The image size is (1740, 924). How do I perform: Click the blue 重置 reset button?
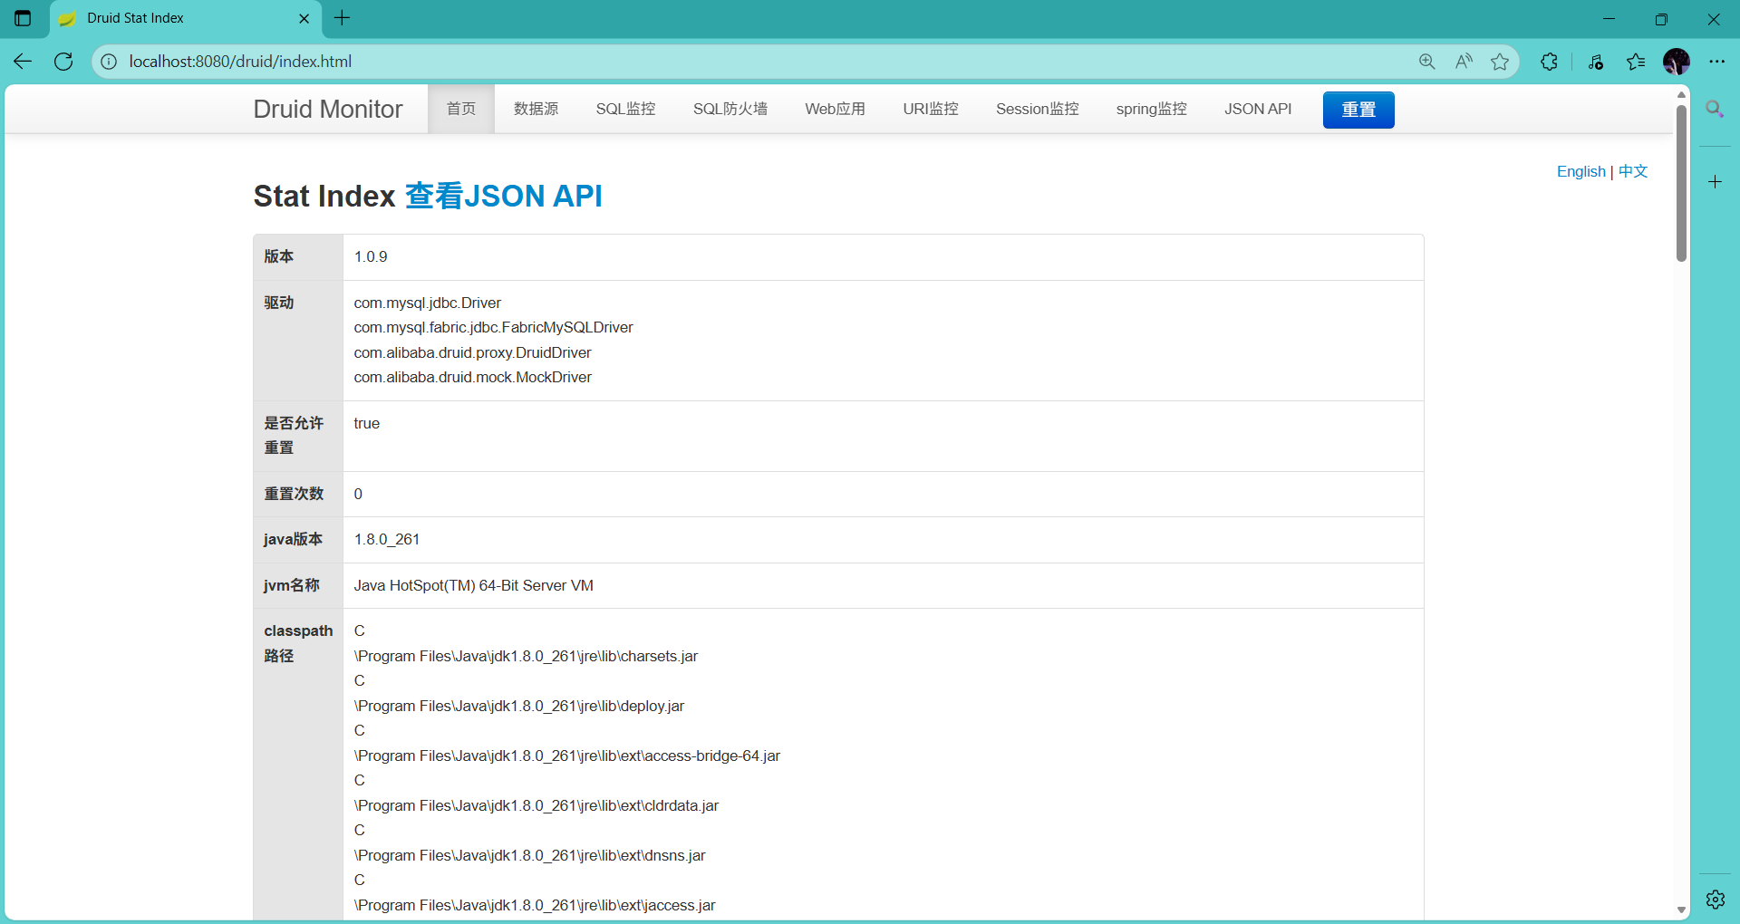click(1358, 110)
